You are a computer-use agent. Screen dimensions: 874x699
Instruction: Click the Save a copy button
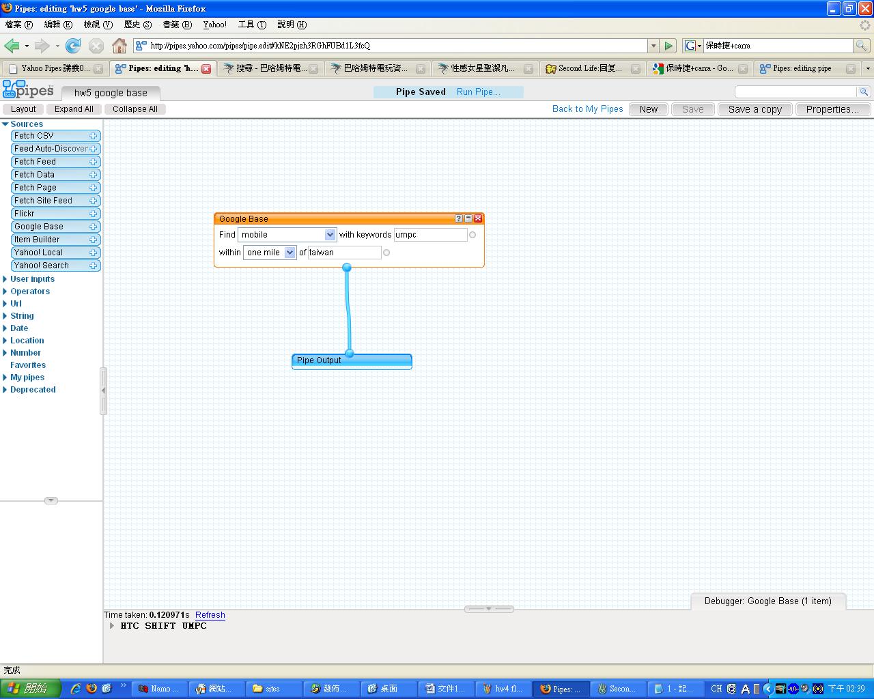(755, 109)
